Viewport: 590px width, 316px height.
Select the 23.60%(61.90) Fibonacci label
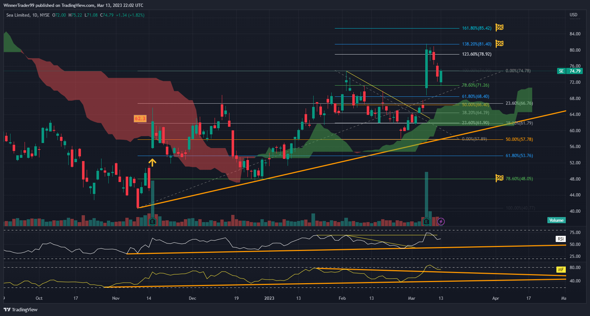475,123
